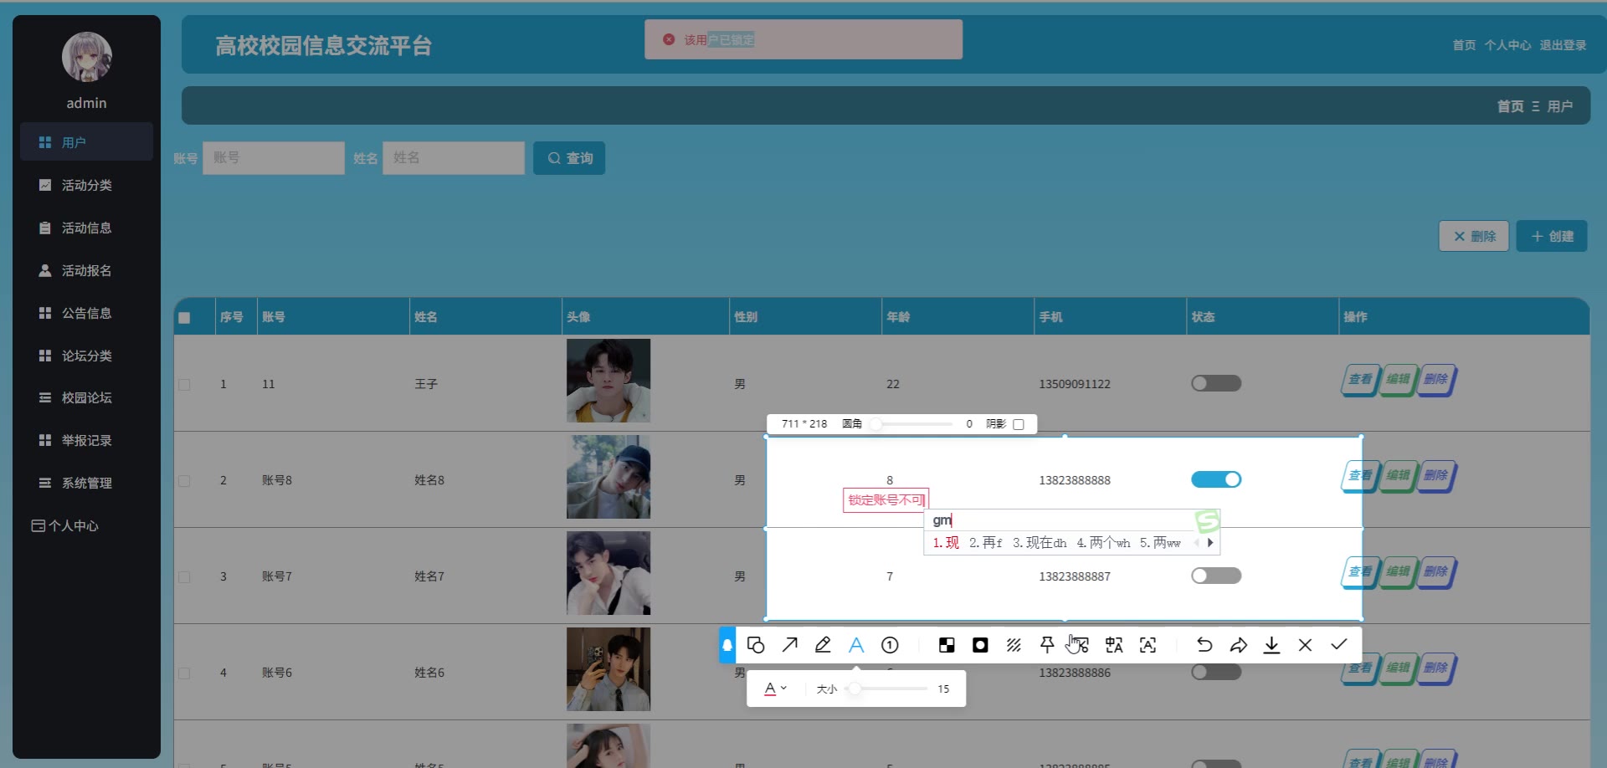Screen dimensions: 1607x768
Task: Click 编辑 for the 账号8 row
Action: click(1398, 476)
